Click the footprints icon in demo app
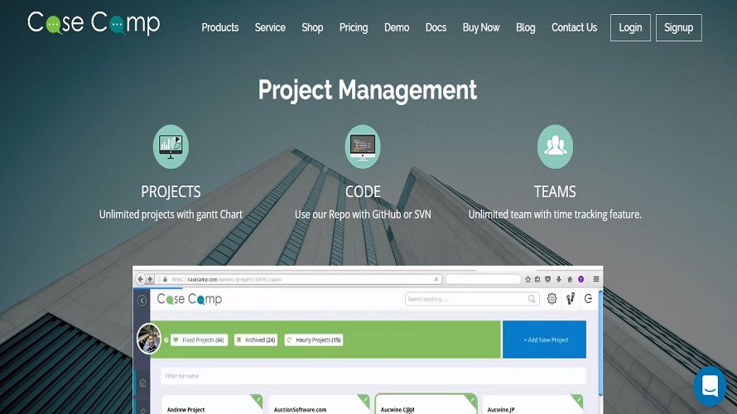737x414 pixels. pyautogui.click(x=571, y=299)
